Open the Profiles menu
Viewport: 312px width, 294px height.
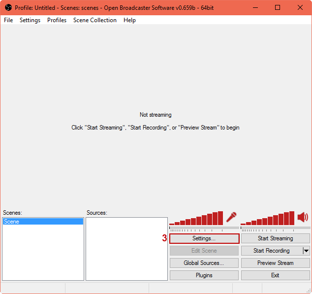[x=57, y=20]
